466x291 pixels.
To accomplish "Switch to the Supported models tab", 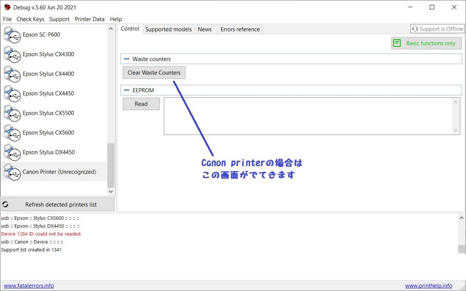I will pyautogui.click(x=169, y=29).
